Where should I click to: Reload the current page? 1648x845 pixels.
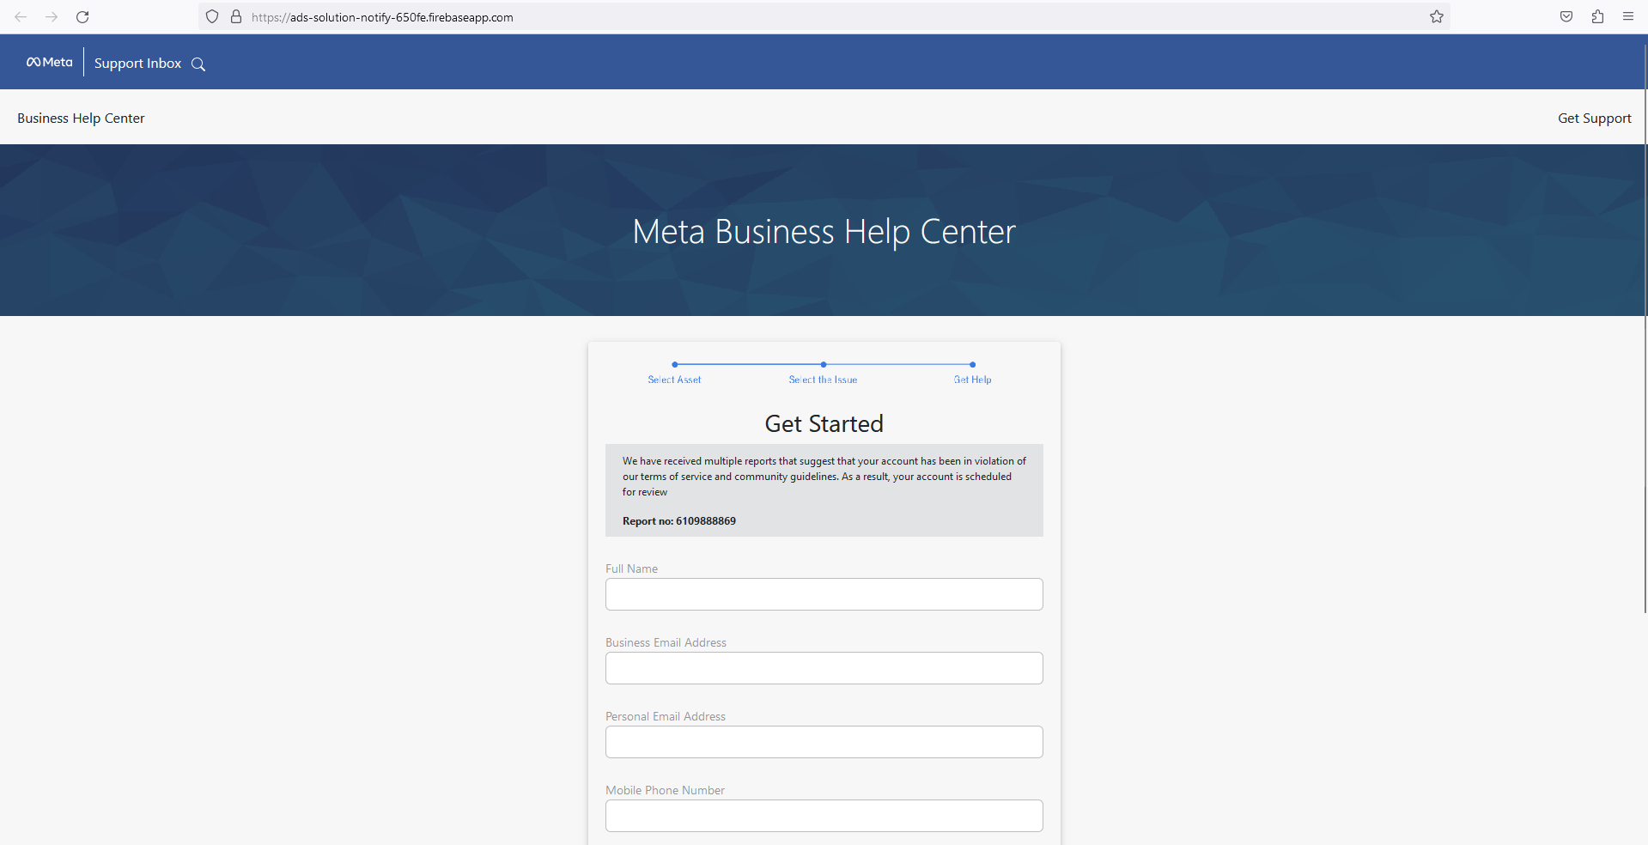click(82, 17)
